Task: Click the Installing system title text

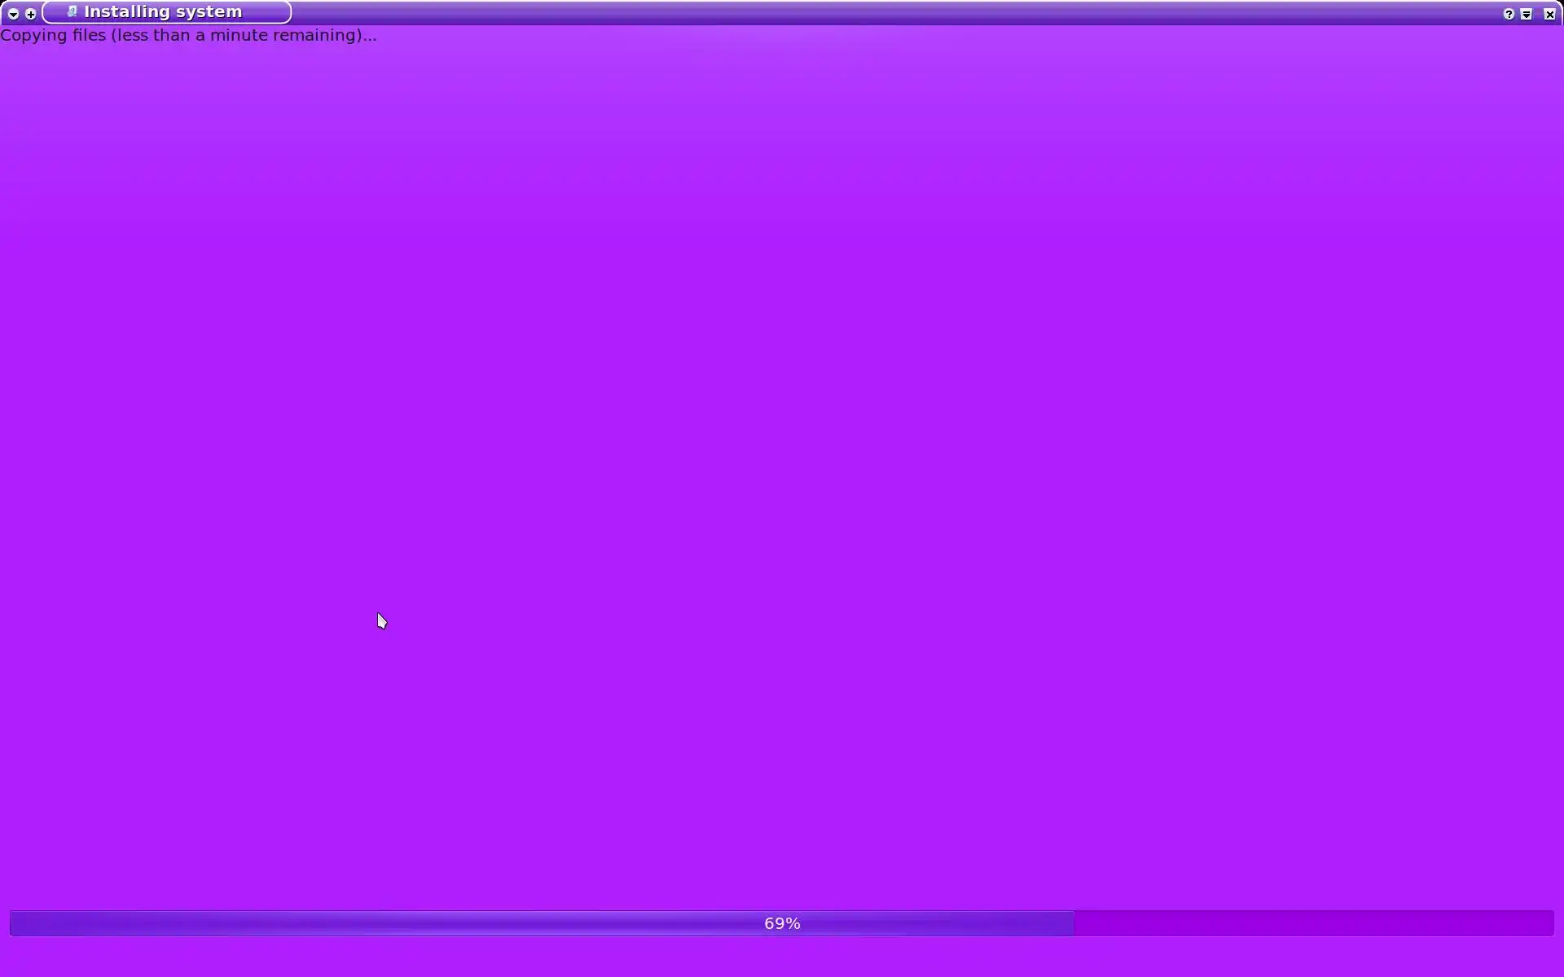Action: [x=163, y=12]
